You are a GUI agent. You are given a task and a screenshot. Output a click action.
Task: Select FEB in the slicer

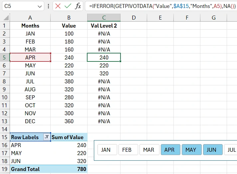tap(127, 150)
